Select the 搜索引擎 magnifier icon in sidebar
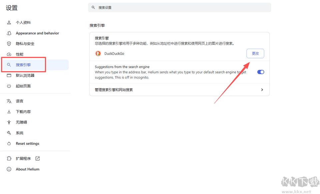320x194 pixels. tap(9, 65)
